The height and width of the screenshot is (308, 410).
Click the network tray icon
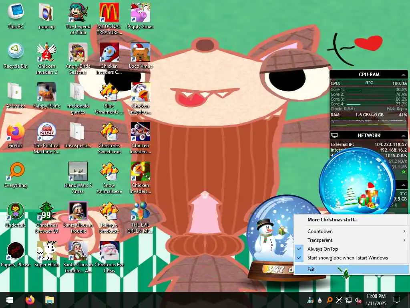click(x=349, y=300)
